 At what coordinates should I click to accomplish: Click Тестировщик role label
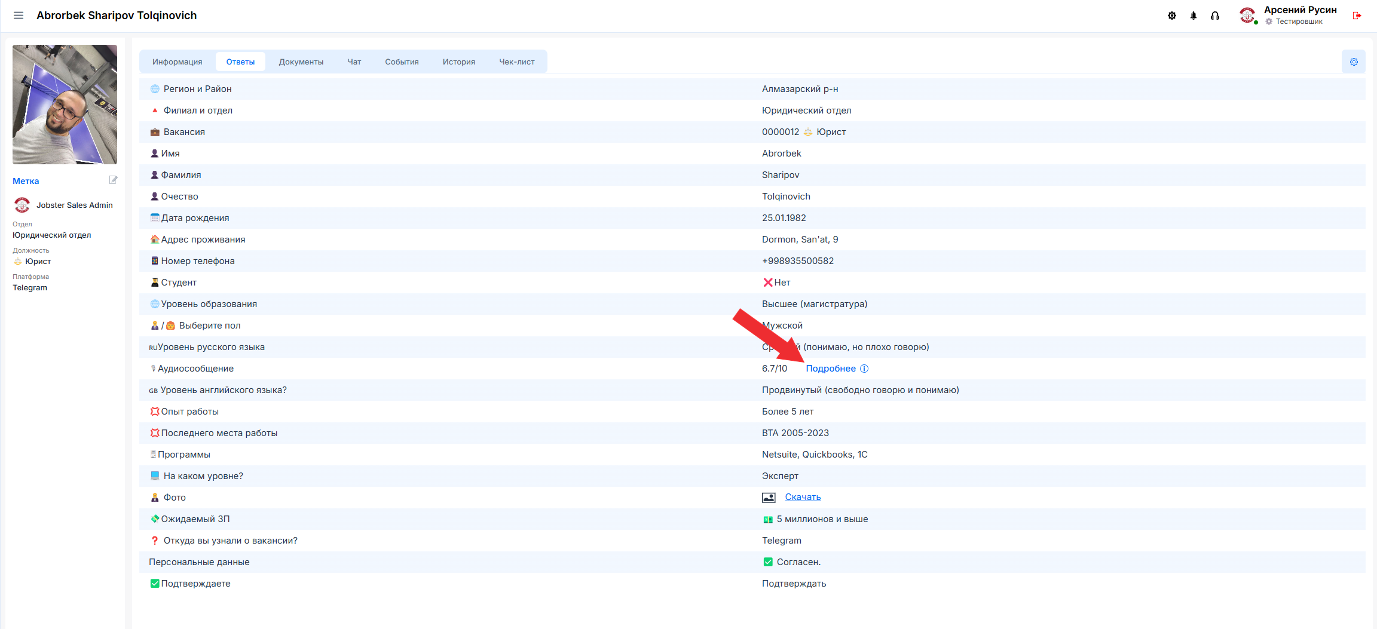pyautogui.click(x=1299, y=22)
